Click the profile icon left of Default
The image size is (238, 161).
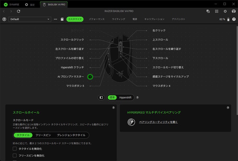pyautogui.click(x=4, y=19)
